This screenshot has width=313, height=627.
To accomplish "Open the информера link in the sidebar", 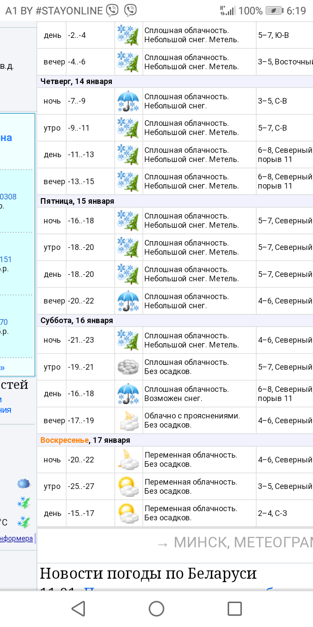I will pyautogui.click(x=17, y=539).
